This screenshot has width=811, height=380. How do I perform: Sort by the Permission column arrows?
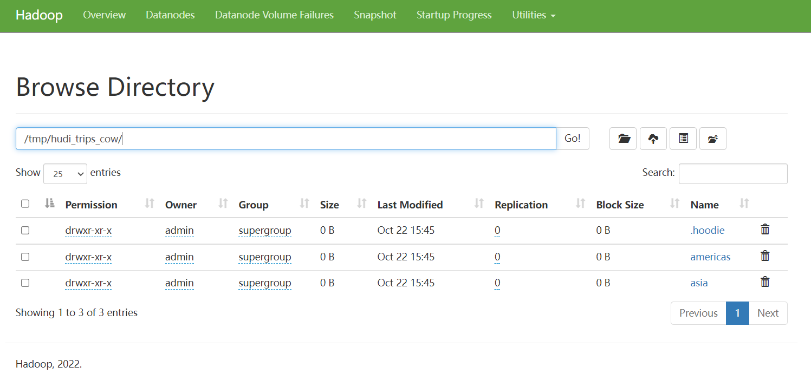pyautogui.click(x=150, y=204)
